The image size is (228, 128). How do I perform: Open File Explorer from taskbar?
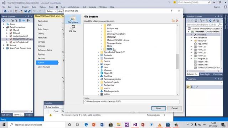pyautogui.click(x=119, y=125)
